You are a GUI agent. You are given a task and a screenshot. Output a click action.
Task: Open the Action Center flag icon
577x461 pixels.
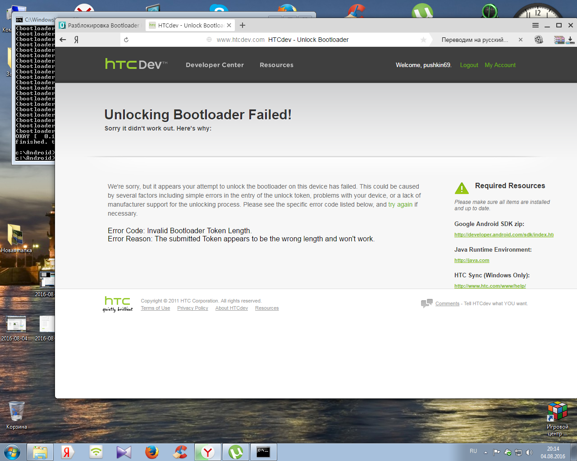496,452
